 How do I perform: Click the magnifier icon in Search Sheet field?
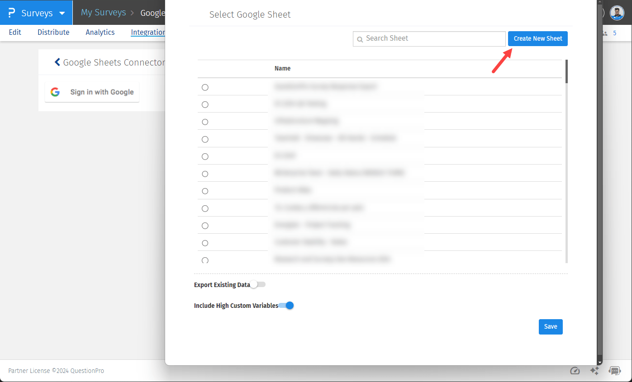[x=360, y=39]
